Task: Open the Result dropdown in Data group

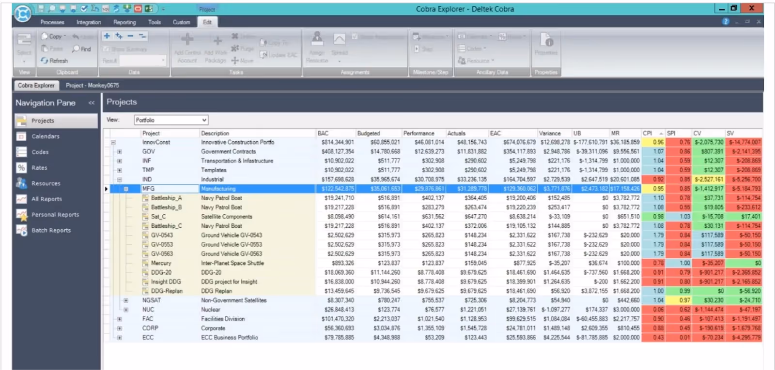Action: [x=163, y=60]
